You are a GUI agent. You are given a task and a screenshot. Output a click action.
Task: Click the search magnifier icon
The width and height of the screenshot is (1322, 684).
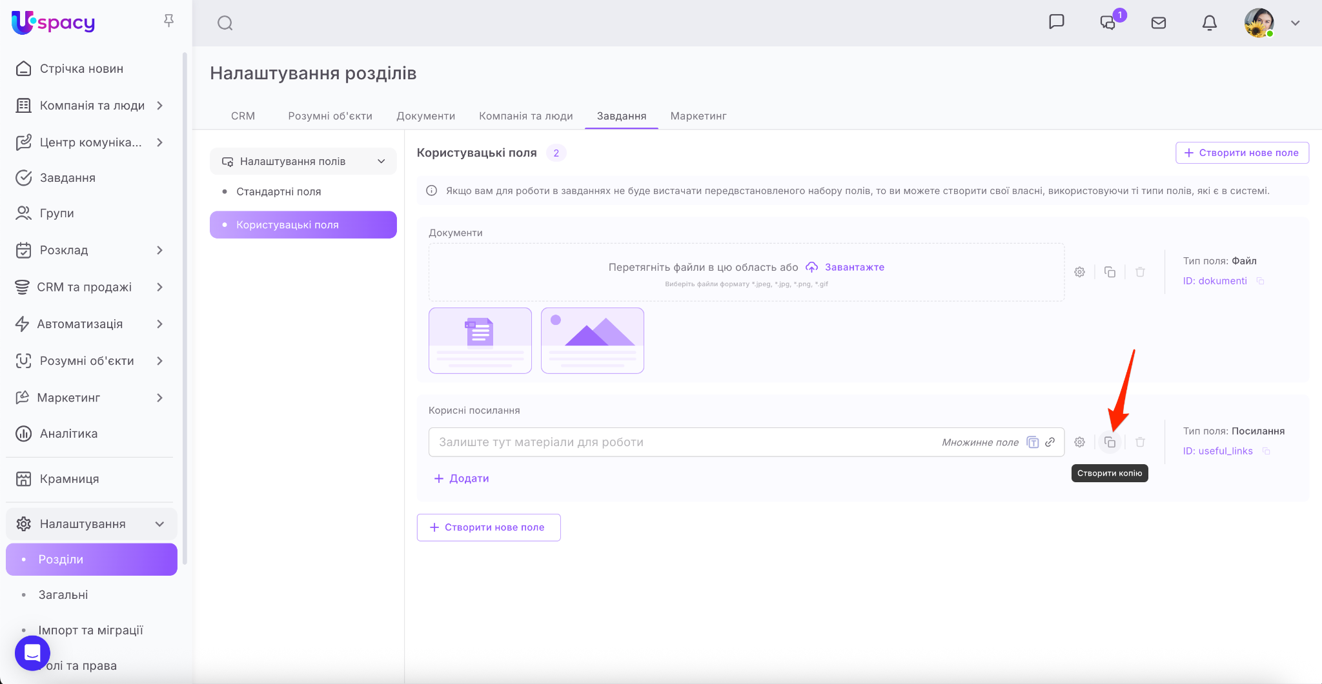point(225,23)
